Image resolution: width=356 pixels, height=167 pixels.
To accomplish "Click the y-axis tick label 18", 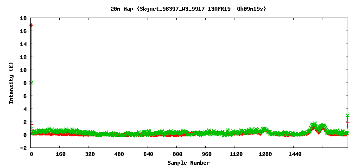I will (23, 18).
